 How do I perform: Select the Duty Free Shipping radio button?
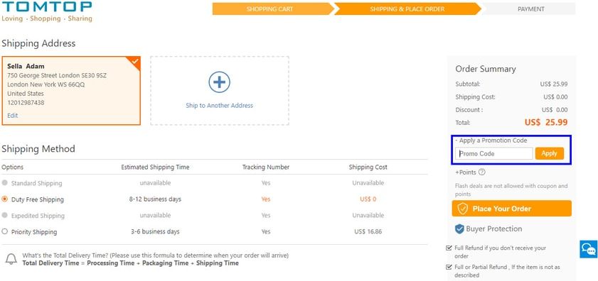click(4, 199)
